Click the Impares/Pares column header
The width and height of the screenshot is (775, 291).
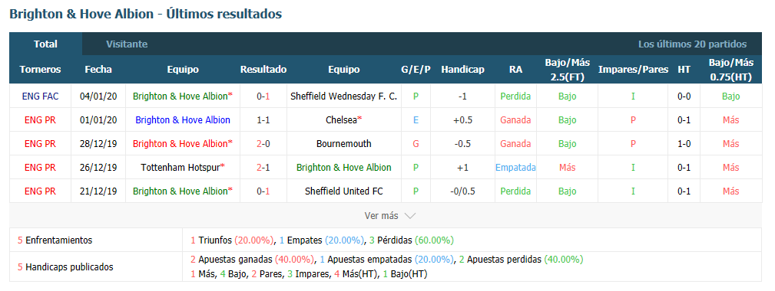(x=633, y=70)
